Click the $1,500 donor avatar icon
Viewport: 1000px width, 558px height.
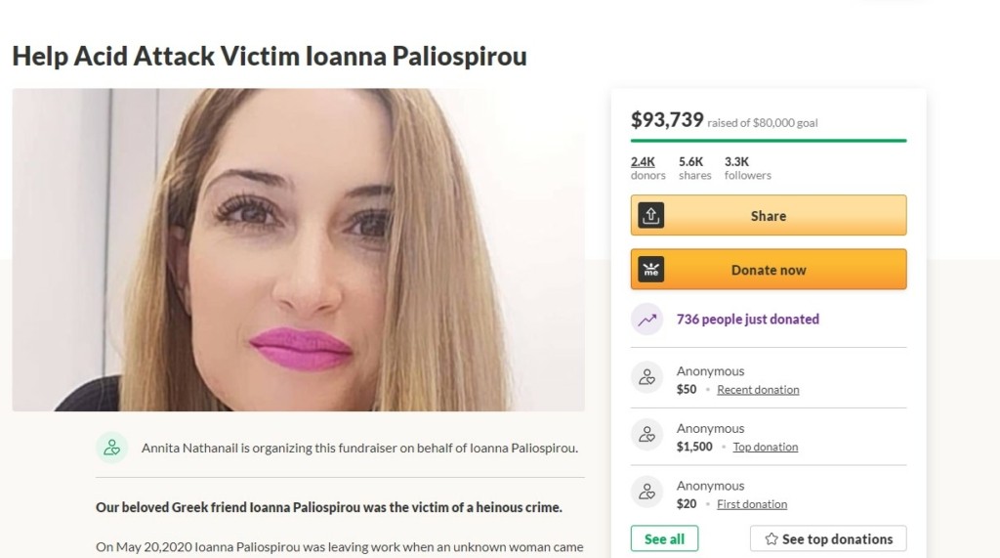[x=646, y=435]
